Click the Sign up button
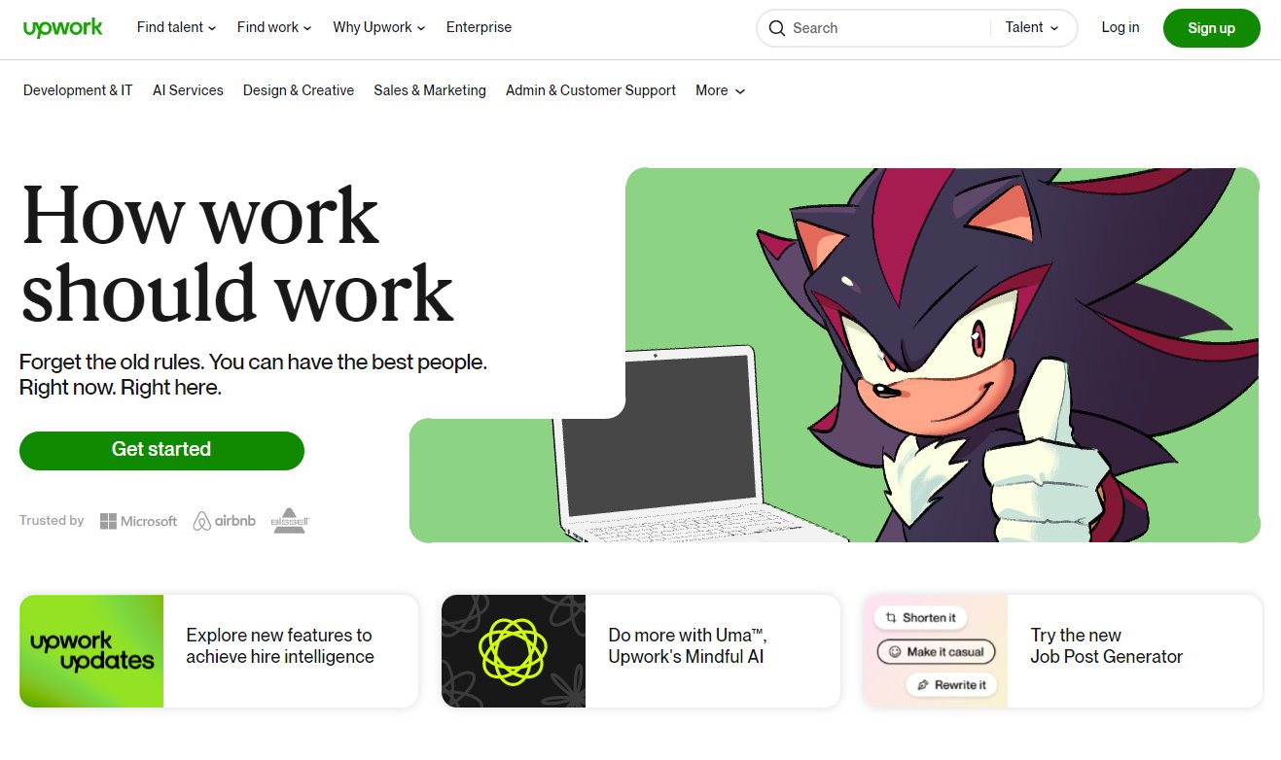 point(1212,28)
